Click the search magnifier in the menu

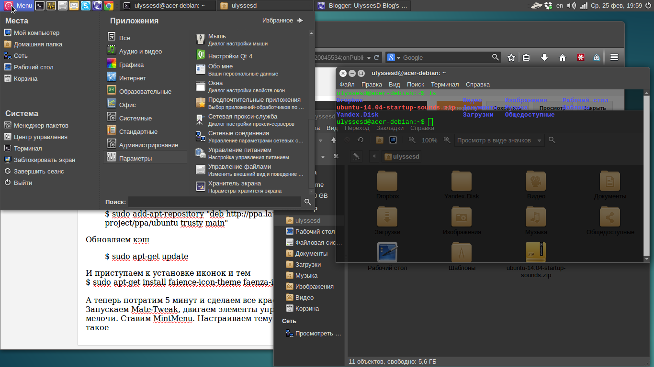(308, 202)
